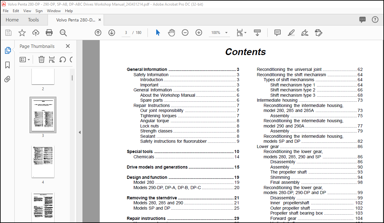Print the document with printer icon
Screen dimensions: 384x223
point(49,33)
